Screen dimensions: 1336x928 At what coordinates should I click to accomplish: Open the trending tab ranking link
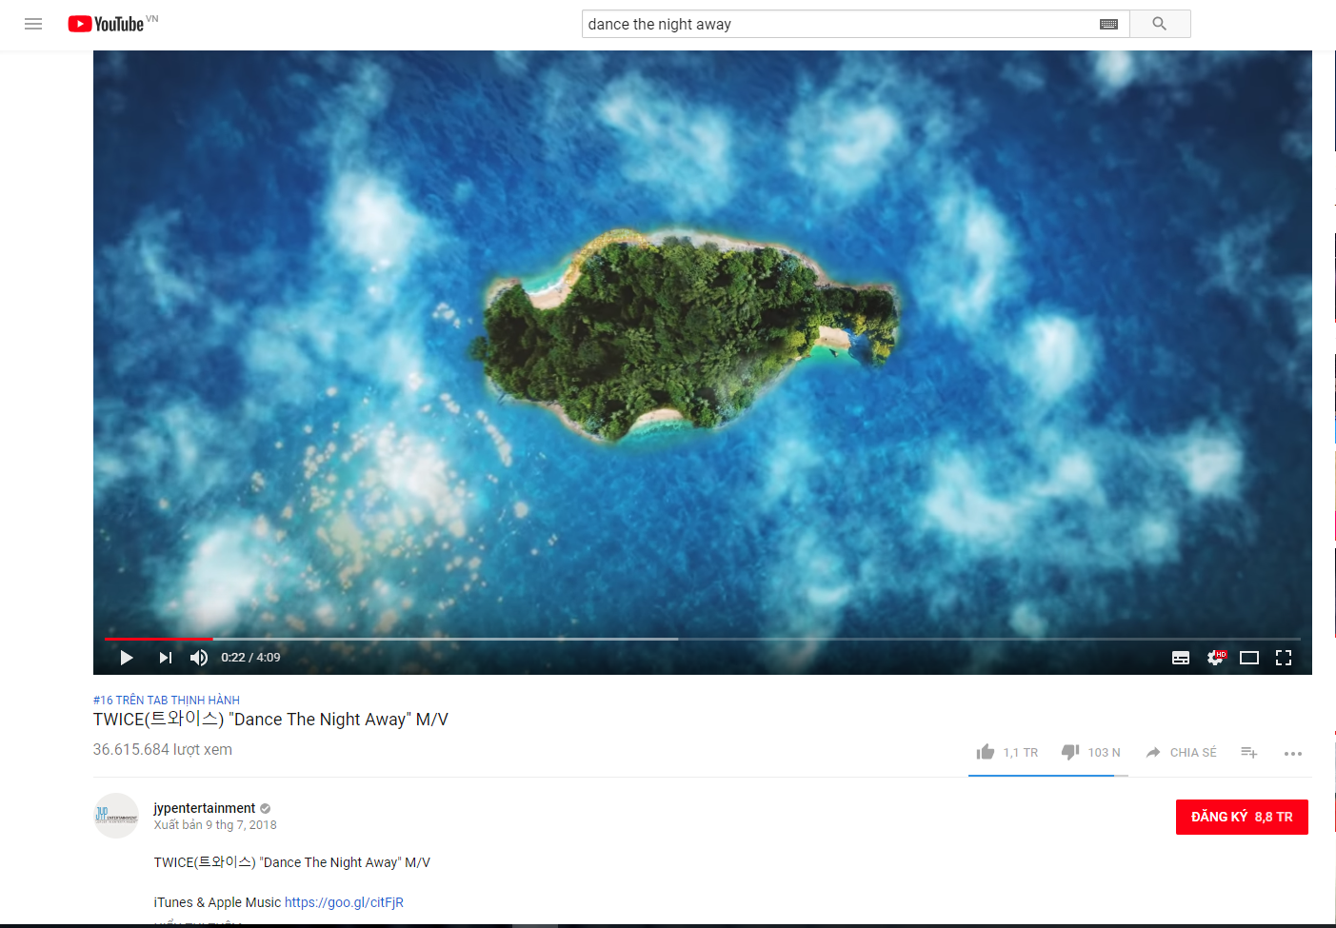point(167,700)
